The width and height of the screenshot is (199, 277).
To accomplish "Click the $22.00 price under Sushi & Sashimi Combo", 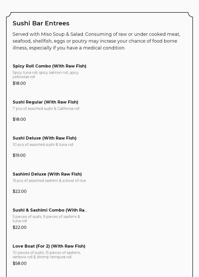I will 20,227.
